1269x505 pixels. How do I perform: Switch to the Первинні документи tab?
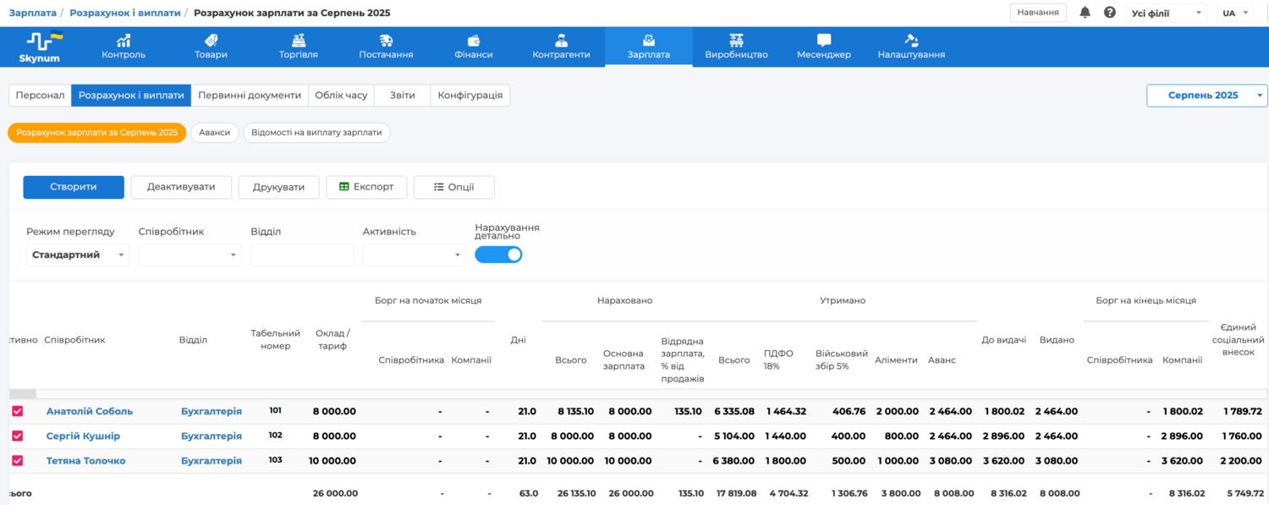[250, 96]
